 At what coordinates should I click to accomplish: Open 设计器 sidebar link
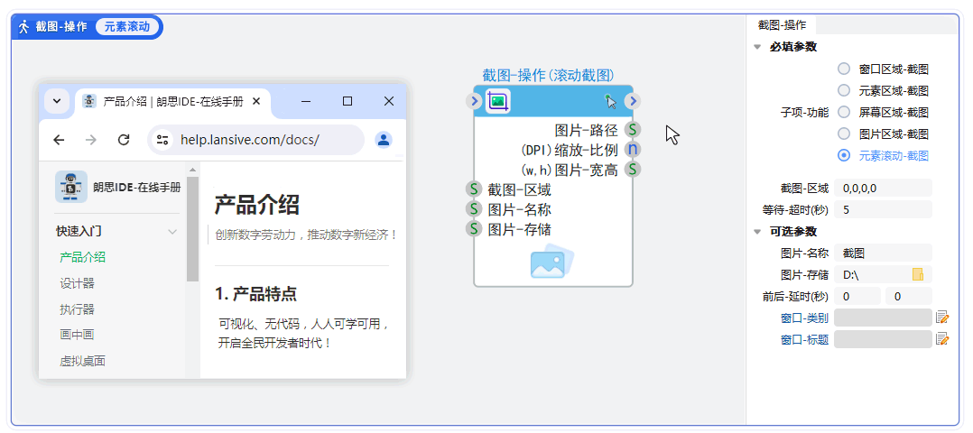(77, 283)
